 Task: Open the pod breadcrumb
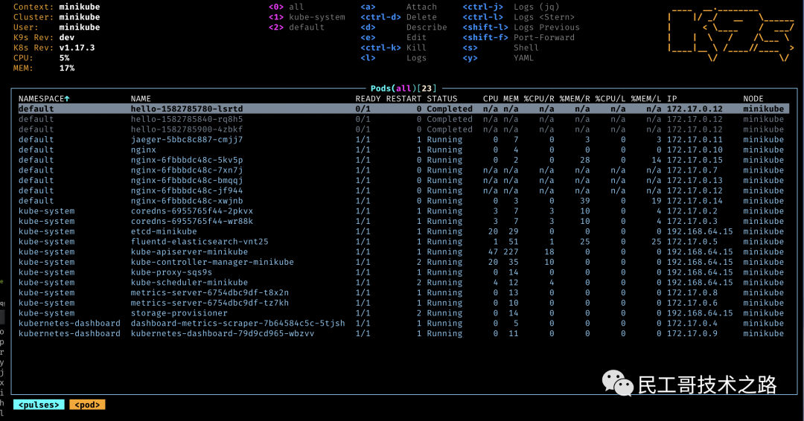pyautogui.click(x=87, y=405)
